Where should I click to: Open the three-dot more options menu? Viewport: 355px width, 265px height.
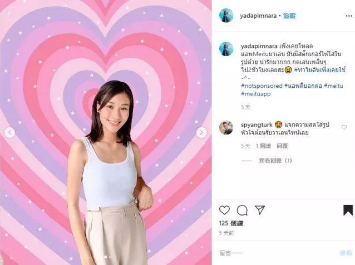click(x=349, y=16)
